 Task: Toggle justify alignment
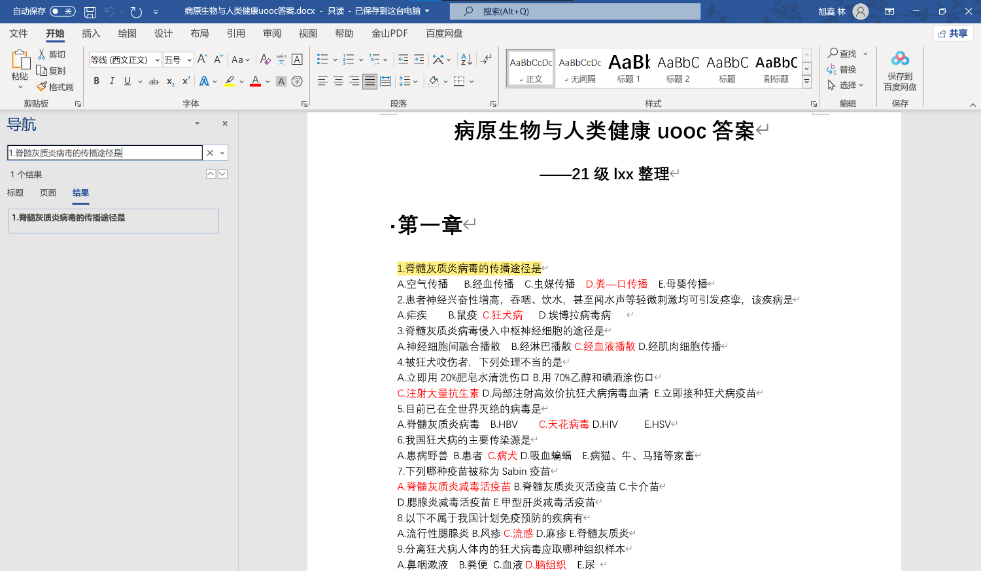pyautogui.click(x=370, y=81)
